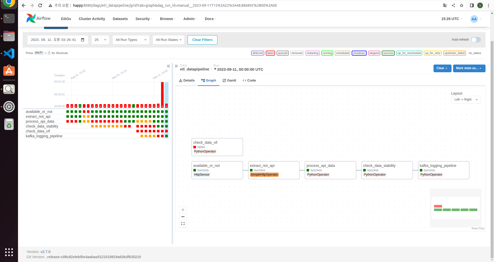Zoom out of the graph using the minus icon
This screenshot has height=262, width=494.
click(183, 216)
